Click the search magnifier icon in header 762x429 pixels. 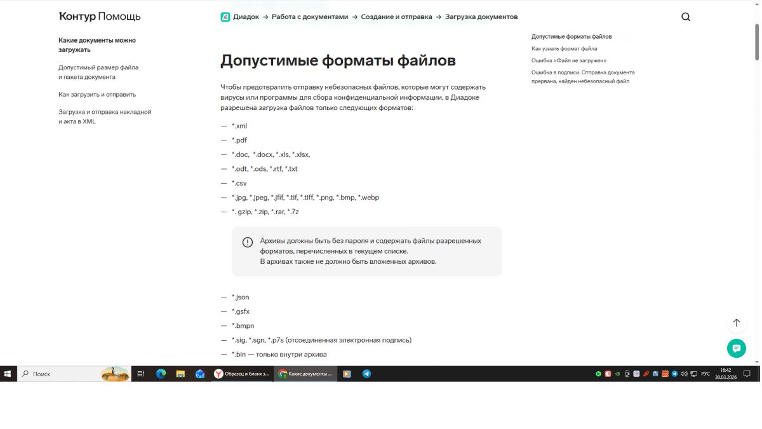coord(685,17)
